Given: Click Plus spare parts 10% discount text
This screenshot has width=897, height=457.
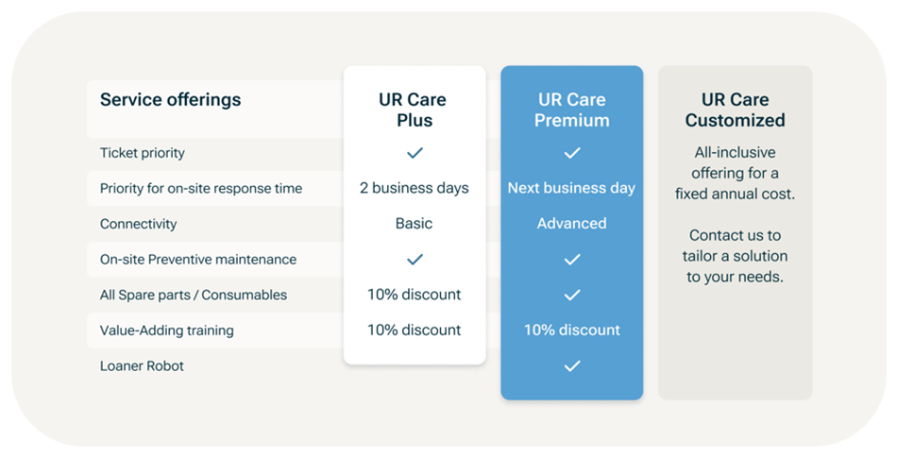Looking at the screenshot, I should [415, 295].
